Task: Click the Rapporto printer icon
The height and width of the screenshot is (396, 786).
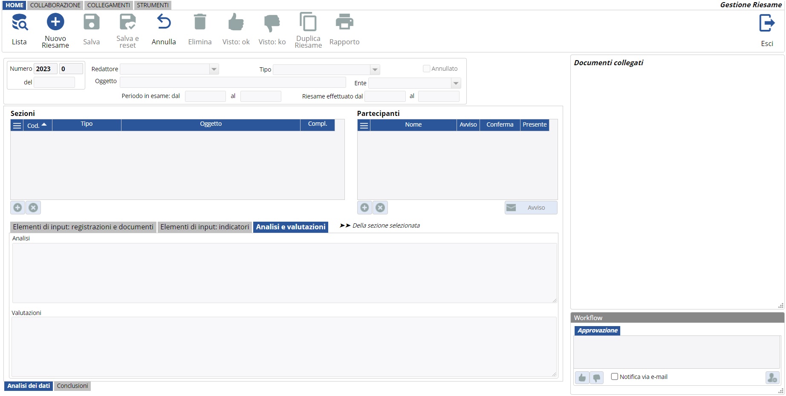Action: [x=344, y=22]
